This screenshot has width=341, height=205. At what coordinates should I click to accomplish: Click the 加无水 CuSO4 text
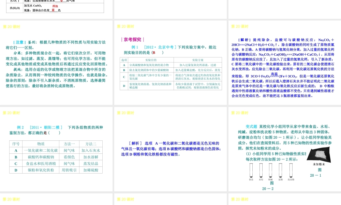33,6
